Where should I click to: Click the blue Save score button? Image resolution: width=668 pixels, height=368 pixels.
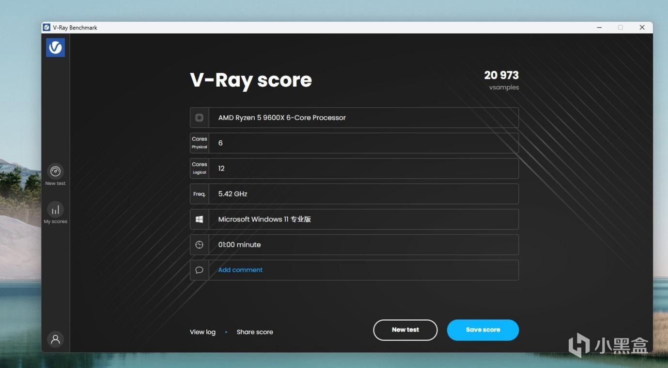pyautogui.click(x=483, y=330)
